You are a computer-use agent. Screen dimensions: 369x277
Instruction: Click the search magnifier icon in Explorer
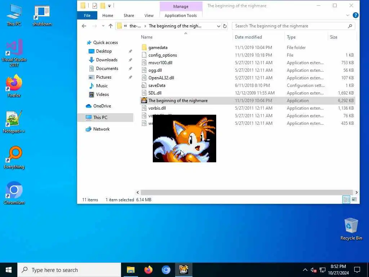pos(350,26)
